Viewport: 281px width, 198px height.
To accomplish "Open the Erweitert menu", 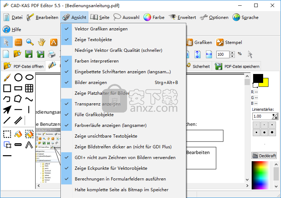I will [x=182, y=18].
